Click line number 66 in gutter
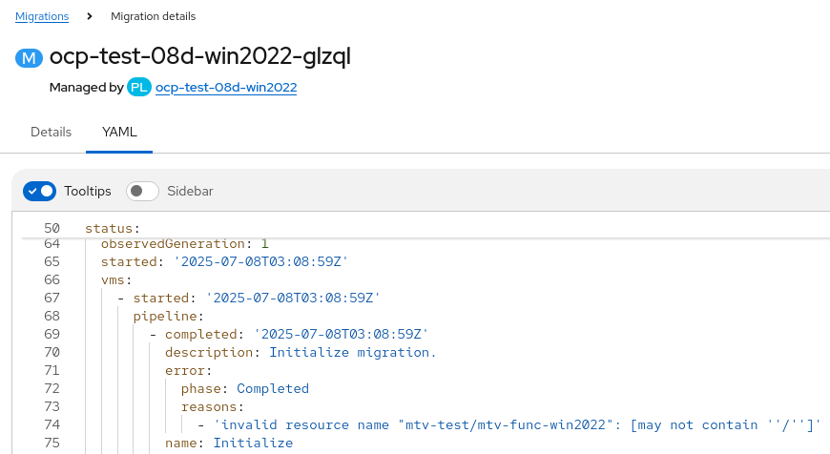The image size is (830, 454). point(52,279)
